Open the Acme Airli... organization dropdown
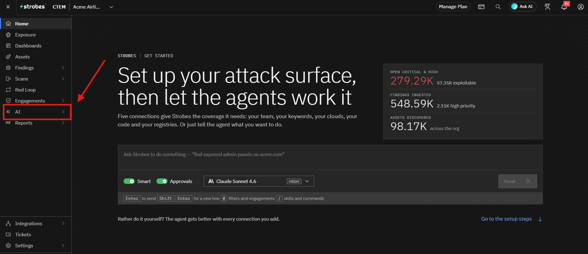The image size is (588, 254). [x=93, y=7]
